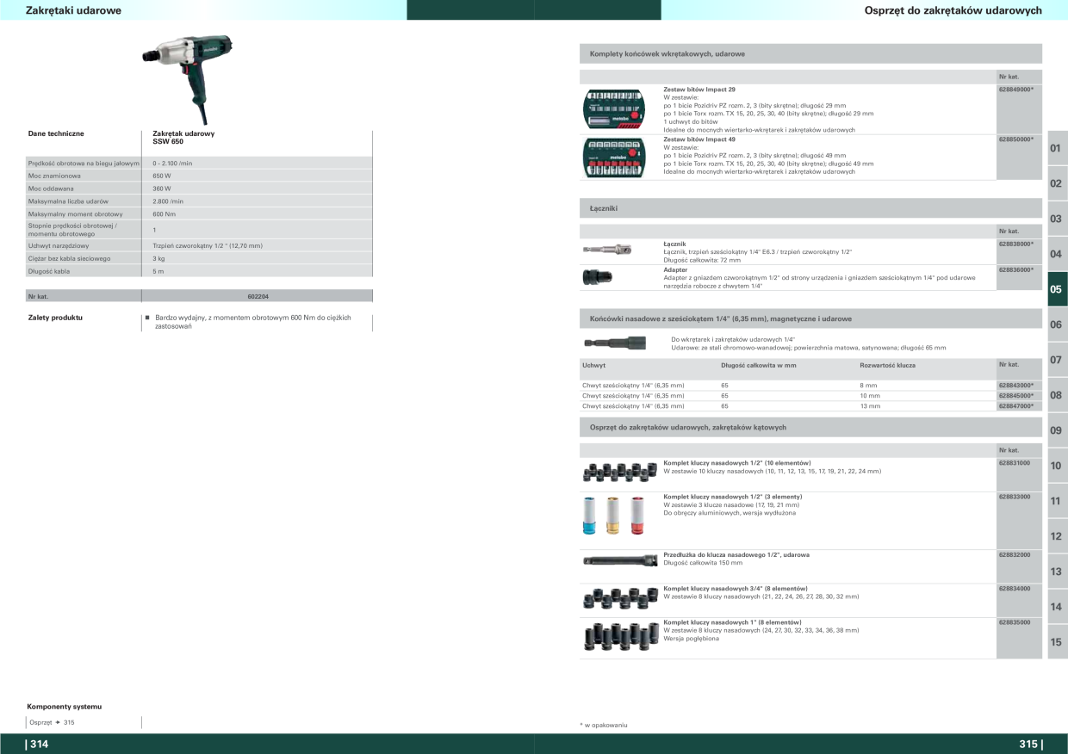Image resolution: width=1068 pixels, height=754 pixels.
Task: Open chapter tab 14
Action: (x=1057, y=607)
